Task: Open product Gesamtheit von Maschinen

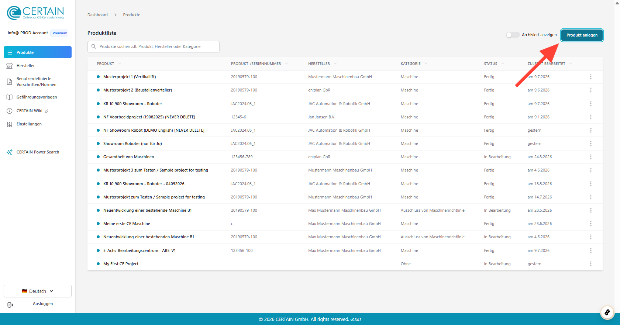Action: click(x=129, y=157)
